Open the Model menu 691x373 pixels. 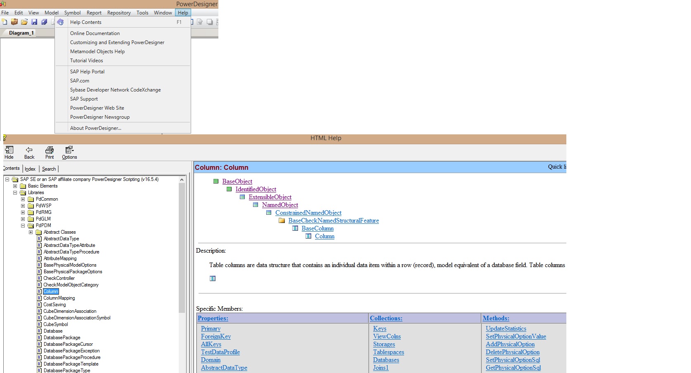(52, 13)
